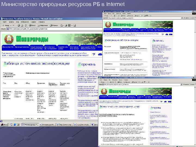Viewport: 196px width, 147px height.
Task: Click mail envelope icon in Экологическое законодательство window
Action: point(170,102)
